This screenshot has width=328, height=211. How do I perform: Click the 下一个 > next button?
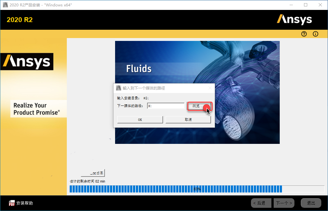coord(284,203)
